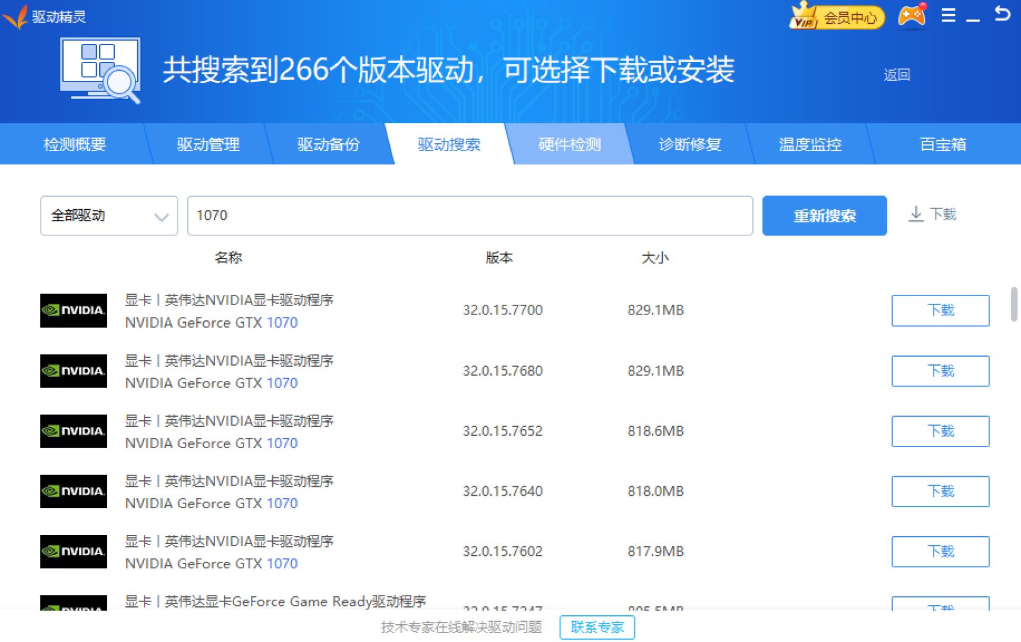Click NVIDIA logo for version 32.0.15.7680
Screen dimensions: 1021x642
[74, 371]
